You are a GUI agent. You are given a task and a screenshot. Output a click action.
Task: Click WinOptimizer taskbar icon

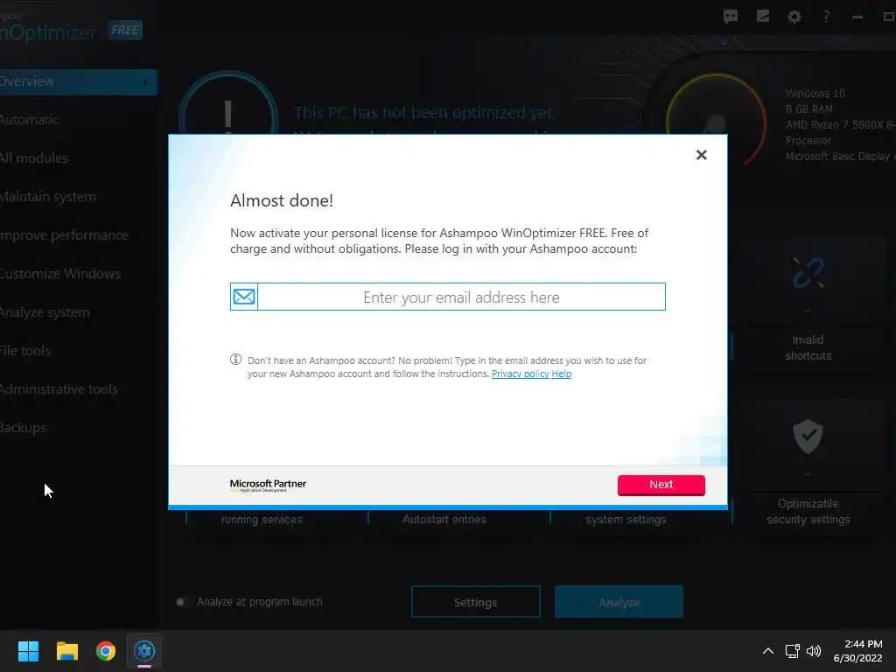pyautogui.click(x=144, y=651)
